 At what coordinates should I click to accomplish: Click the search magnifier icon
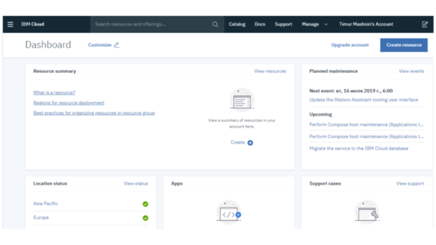click(215, 24)
